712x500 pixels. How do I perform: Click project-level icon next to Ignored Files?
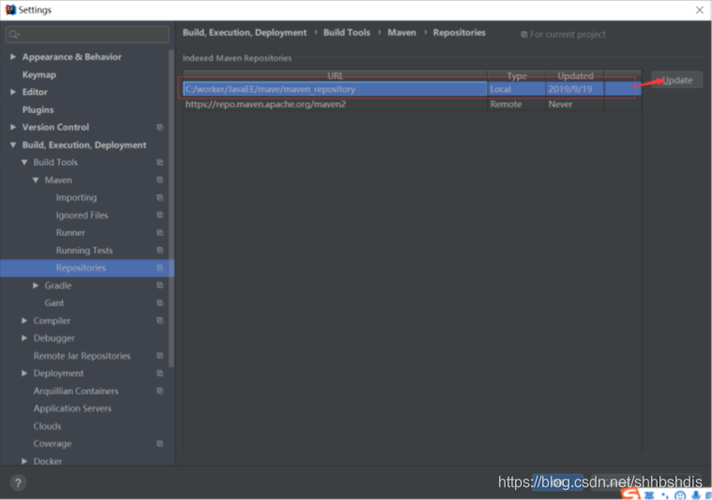tap(159, 215)
